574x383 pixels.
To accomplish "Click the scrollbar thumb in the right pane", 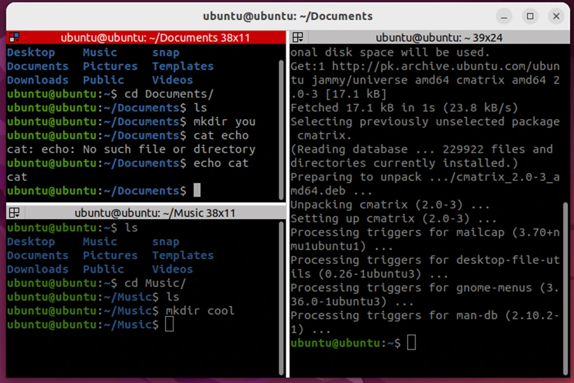I will [x=565, y=283].
